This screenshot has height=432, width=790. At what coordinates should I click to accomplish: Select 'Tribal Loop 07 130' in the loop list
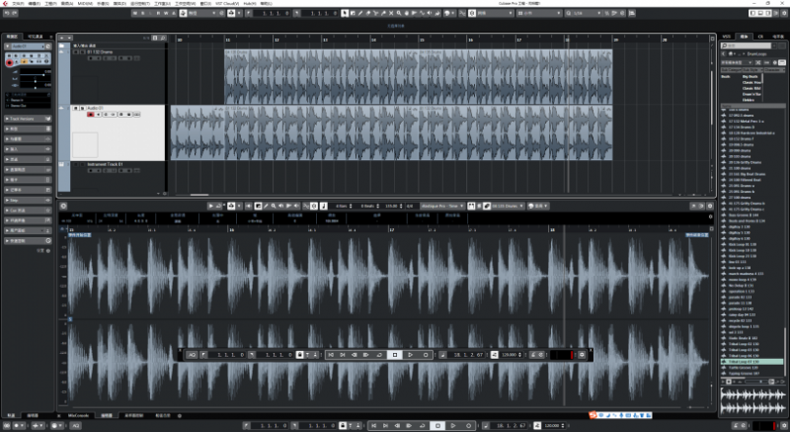click(752, 362)
